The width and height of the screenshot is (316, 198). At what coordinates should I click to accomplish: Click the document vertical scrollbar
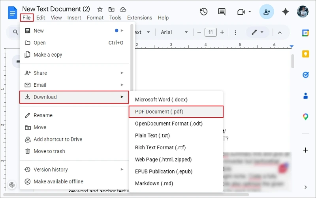pos(293,61)
